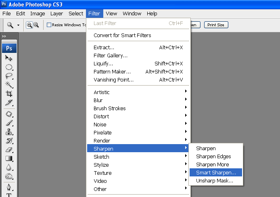Choose plain Sharpen in submenu
The image size is (280, 197).
216,149
